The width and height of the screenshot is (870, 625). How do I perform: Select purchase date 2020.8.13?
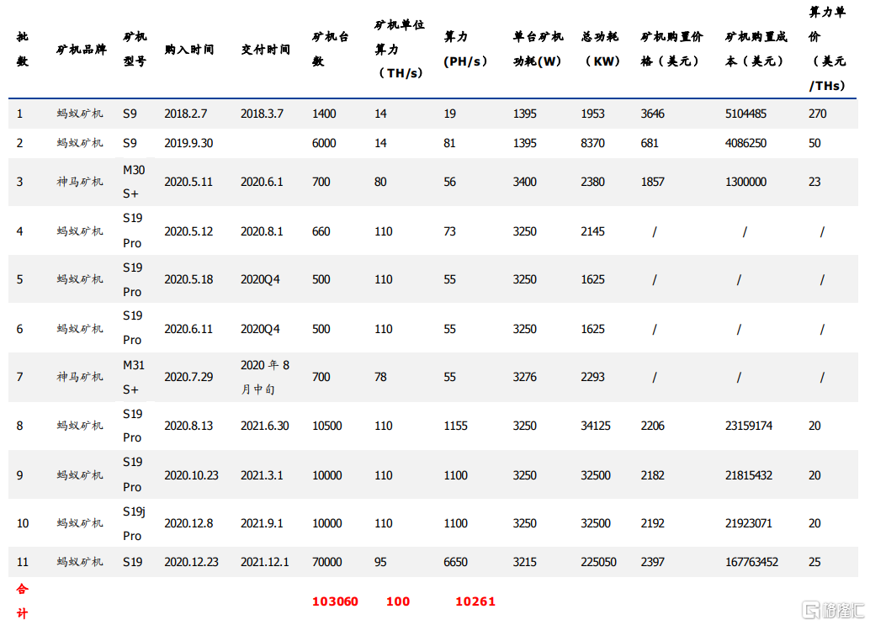pos(188,426)
